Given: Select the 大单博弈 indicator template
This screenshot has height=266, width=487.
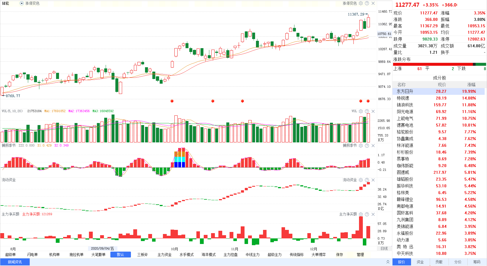Looking at the screenshot, I should (x=319, y=255).
